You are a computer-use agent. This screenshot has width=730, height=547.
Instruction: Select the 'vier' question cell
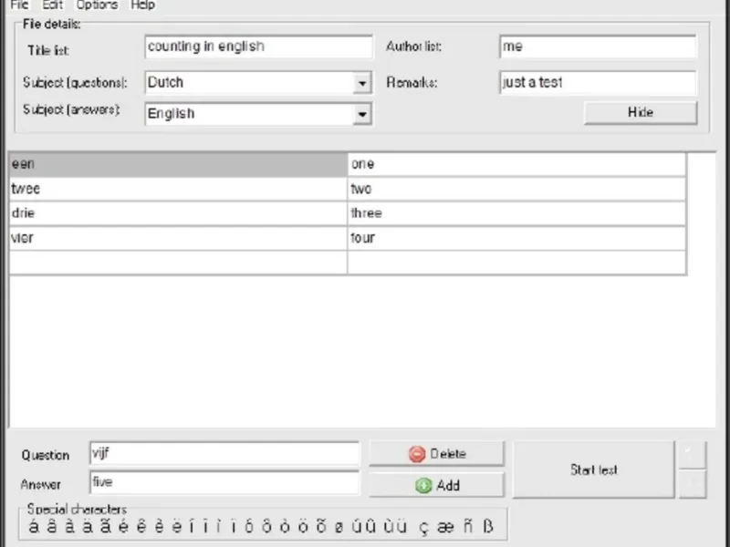click(178, 238)
